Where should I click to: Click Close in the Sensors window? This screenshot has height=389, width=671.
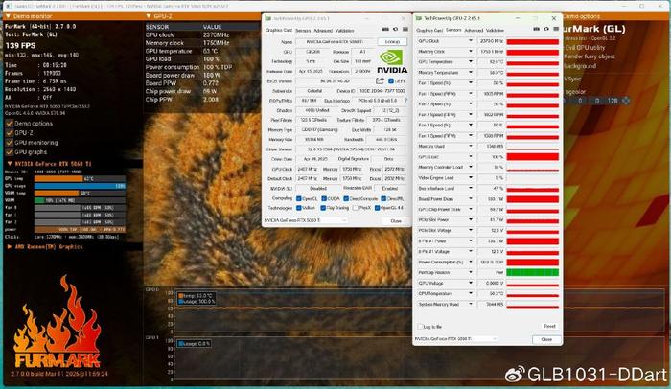(x=546, y=339)
